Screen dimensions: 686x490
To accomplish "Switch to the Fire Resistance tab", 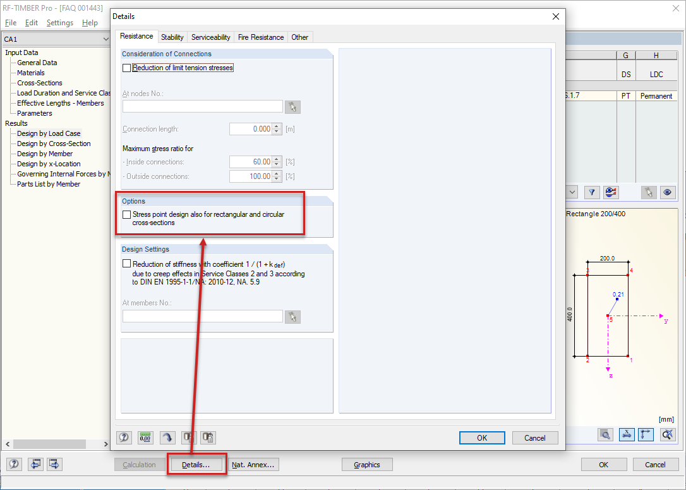I will tap(261, 37).
